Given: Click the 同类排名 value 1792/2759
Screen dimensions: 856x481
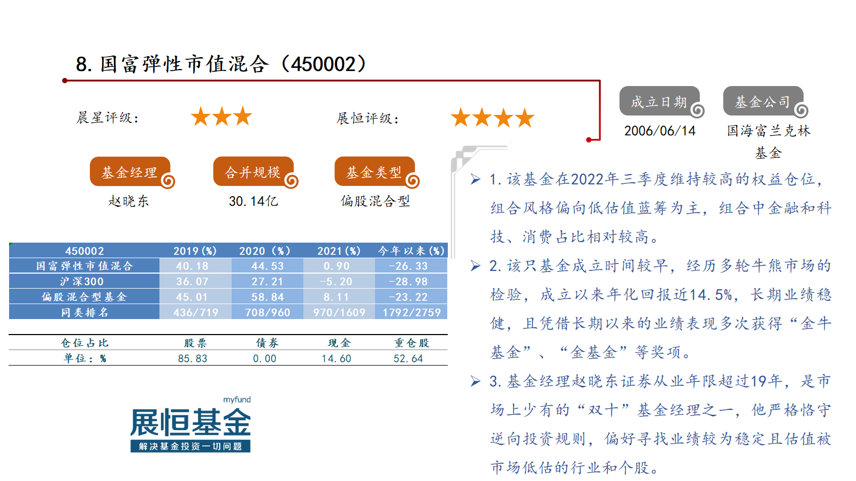Looking at the screenshot, I should [411, 312].
